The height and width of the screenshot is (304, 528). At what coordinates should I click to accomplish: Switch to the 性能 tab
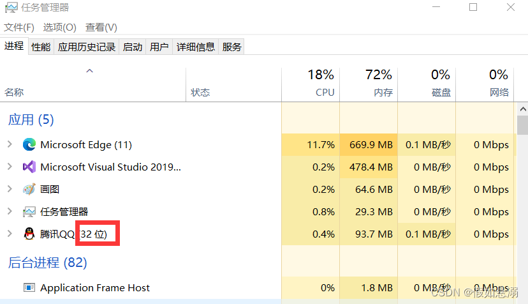tap(41, 47)
